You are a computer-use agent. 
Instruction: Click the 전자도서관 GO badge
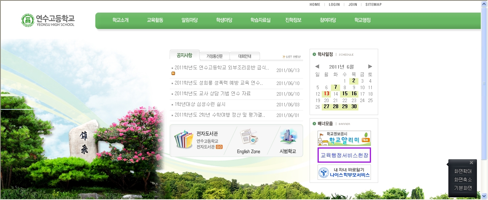pyautogui.click(x=219, y=147)
